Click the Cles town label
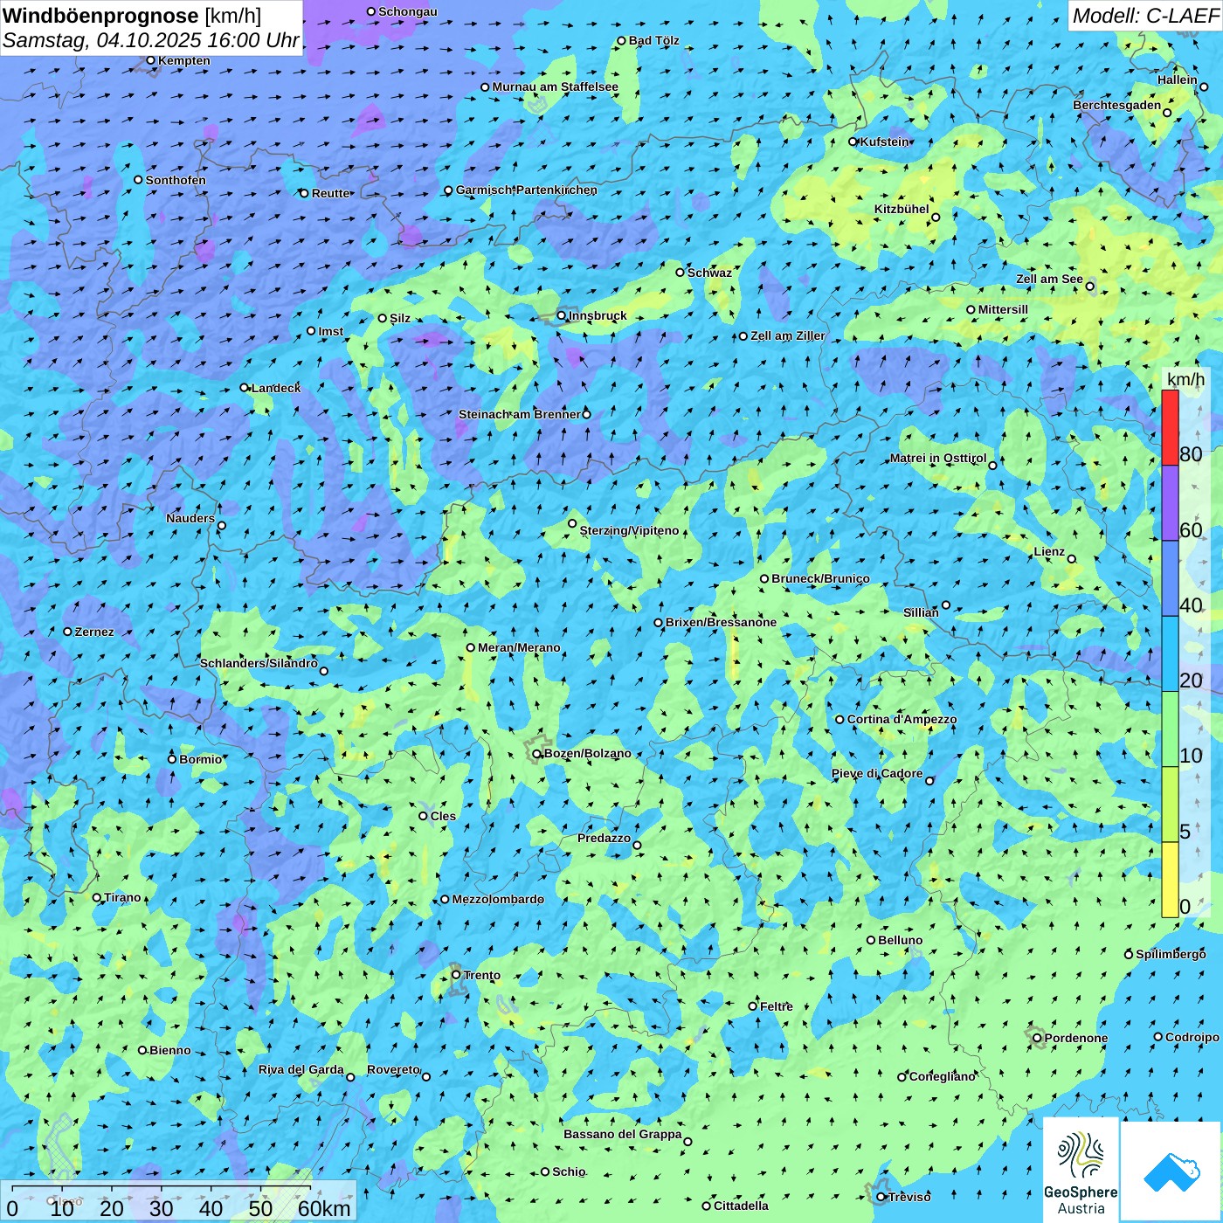This screenshot has width=1223, height=1223. pyautogui.click(x=443, y=816)
